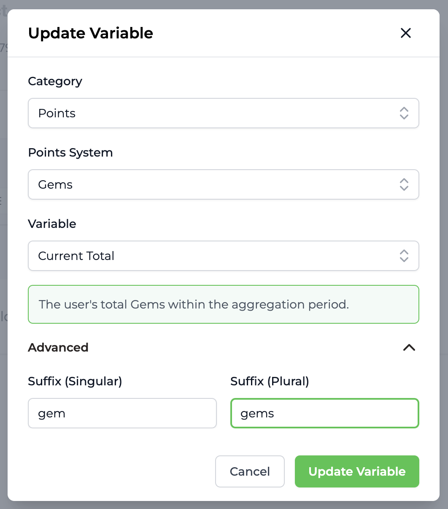Click the Update Variable dialog title
The height and width of the screenshot is (509, 448).
point(91,33)
